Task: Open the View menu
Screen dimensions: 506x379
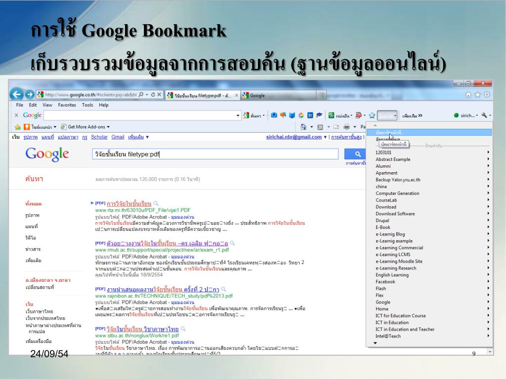Action: pyautogui.click(x=47, y=105)
